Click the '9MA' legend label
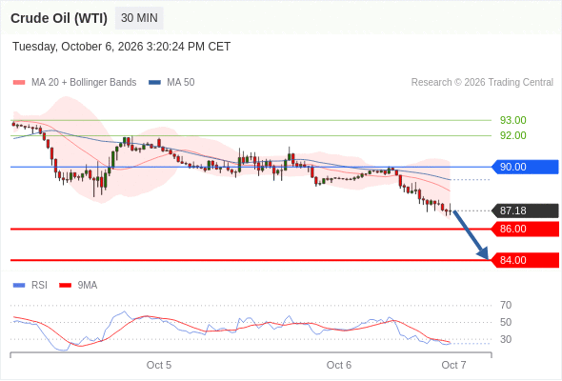 88,286
